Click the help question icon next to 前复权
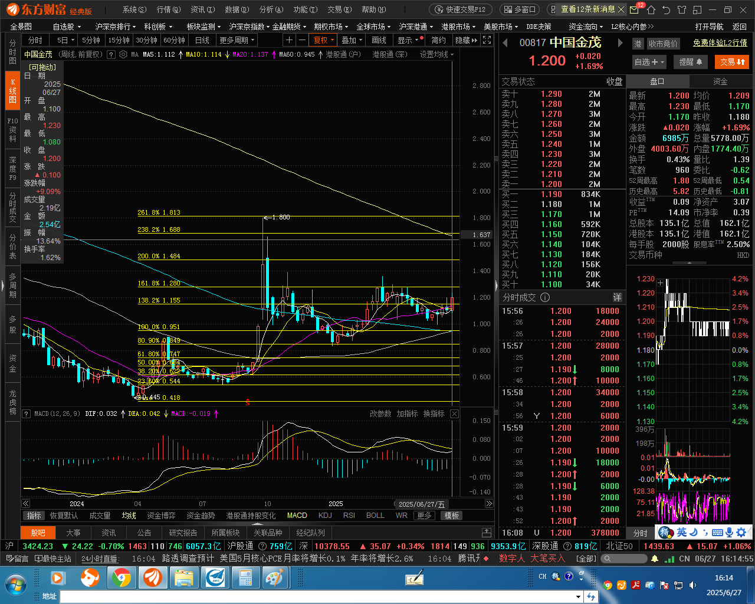The height and width of the screenshot is (604, 755). point(111,54)
